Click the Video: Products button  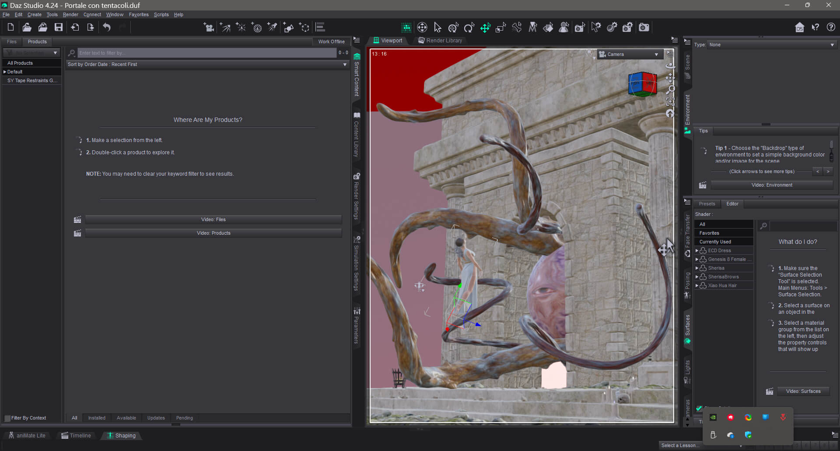213,233
